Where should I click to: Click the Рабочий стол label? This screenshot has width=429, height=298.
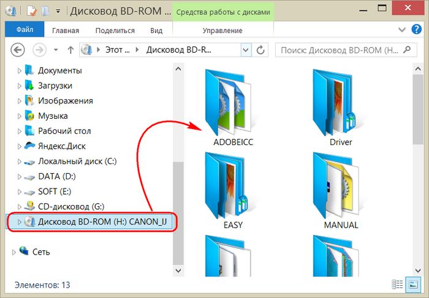pos(64,131)
